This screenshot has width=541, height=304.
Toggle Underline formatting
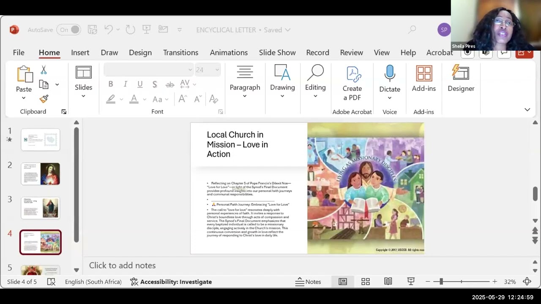point(140,84)
